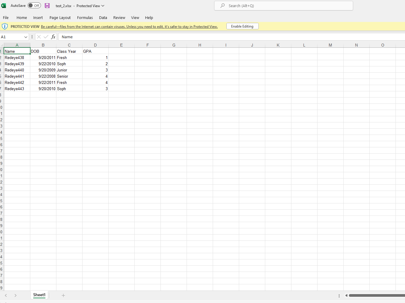Image resolution: width=405 pixels, height=303 pixels.
Task: Toggle the AutoSave switch
Action: click(34, 6)
